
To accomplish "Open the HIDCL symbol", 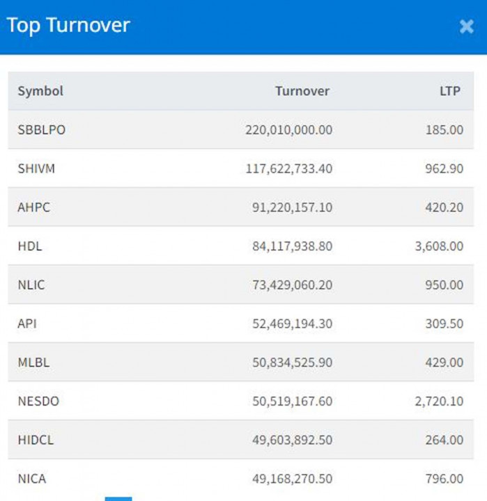I will 35,440.
